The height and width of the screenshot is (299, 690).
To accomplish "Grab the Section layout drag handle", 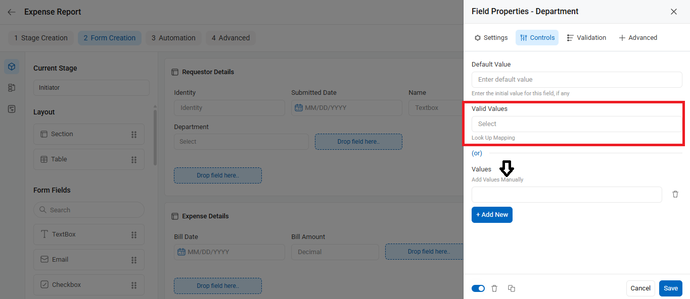I will point(134,134).
